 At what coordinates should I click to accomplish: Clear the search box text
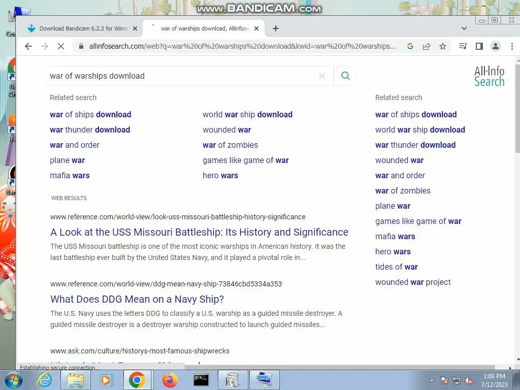321,76
